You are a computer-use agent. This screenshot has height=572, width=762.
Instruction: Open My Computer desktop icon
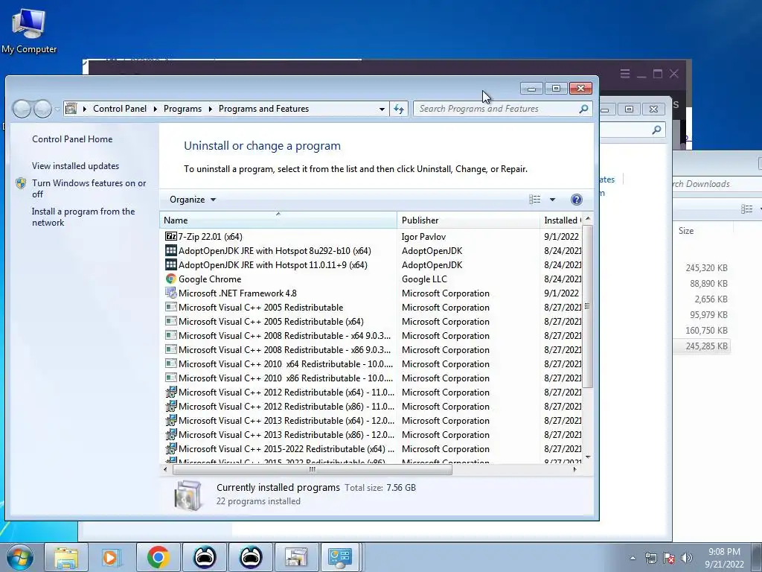[x=29, y=31]
